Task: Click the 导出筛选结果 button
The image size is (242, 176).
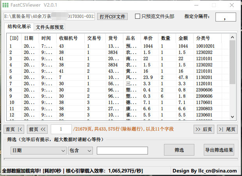Action: pyautogui.click(x=219, y=150)
